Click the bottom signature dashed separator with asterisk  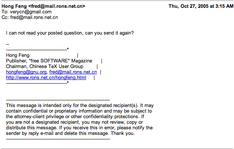(37, 82)
